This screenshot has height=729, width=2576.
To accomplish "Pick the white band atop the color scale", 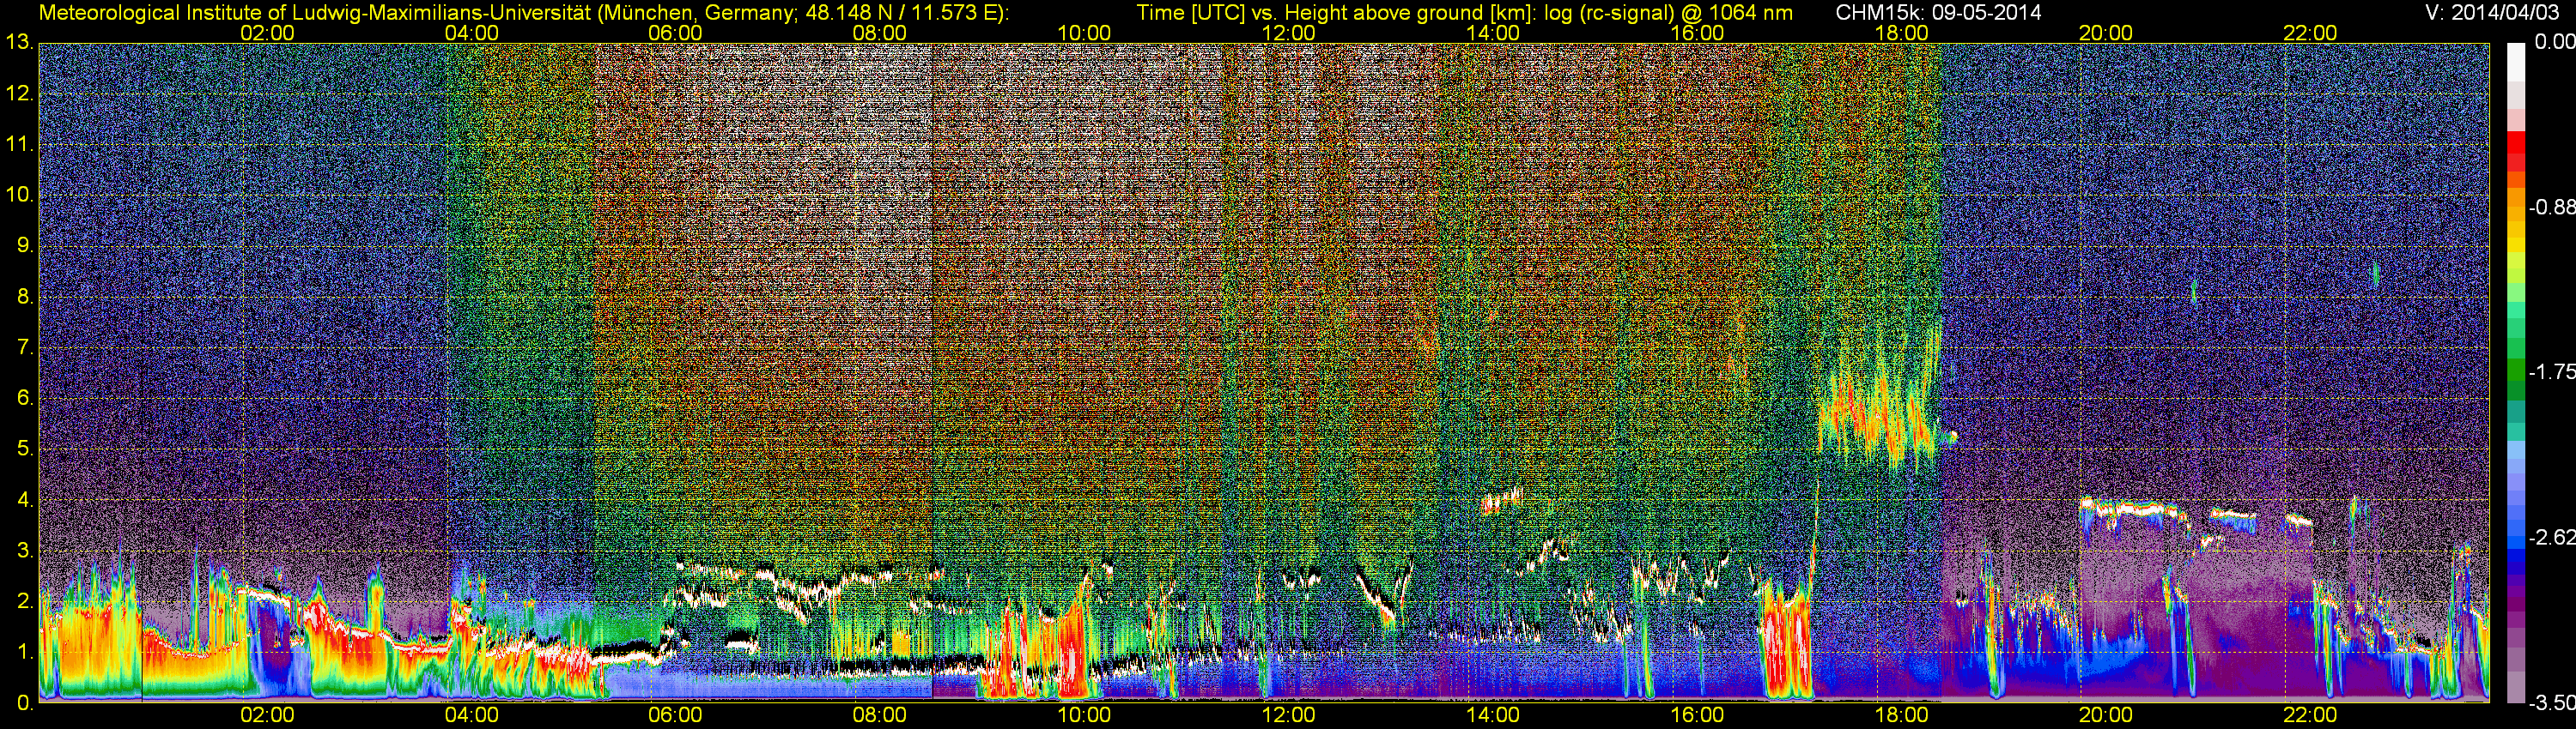I will [2516, 62].
